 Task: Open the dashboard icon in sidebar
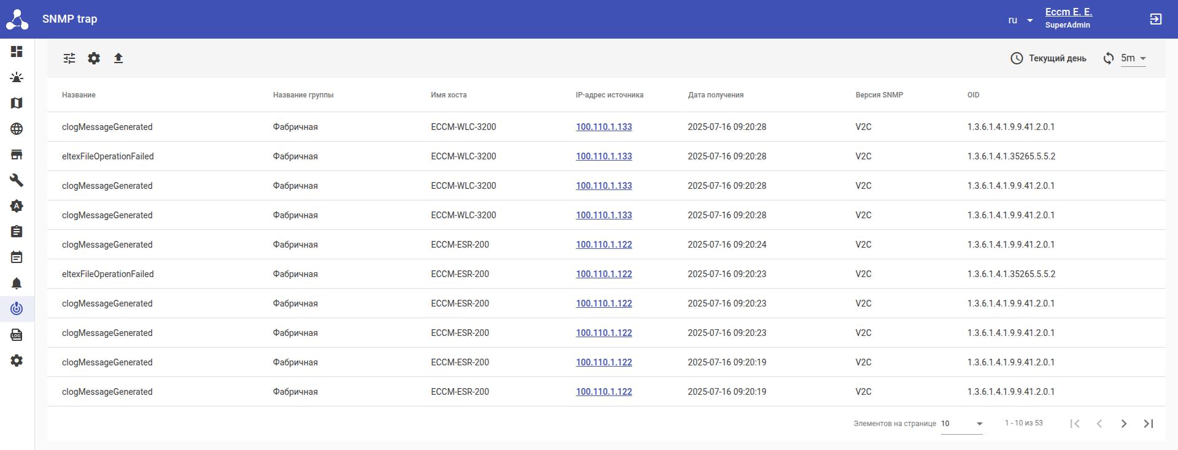point(17,51)
